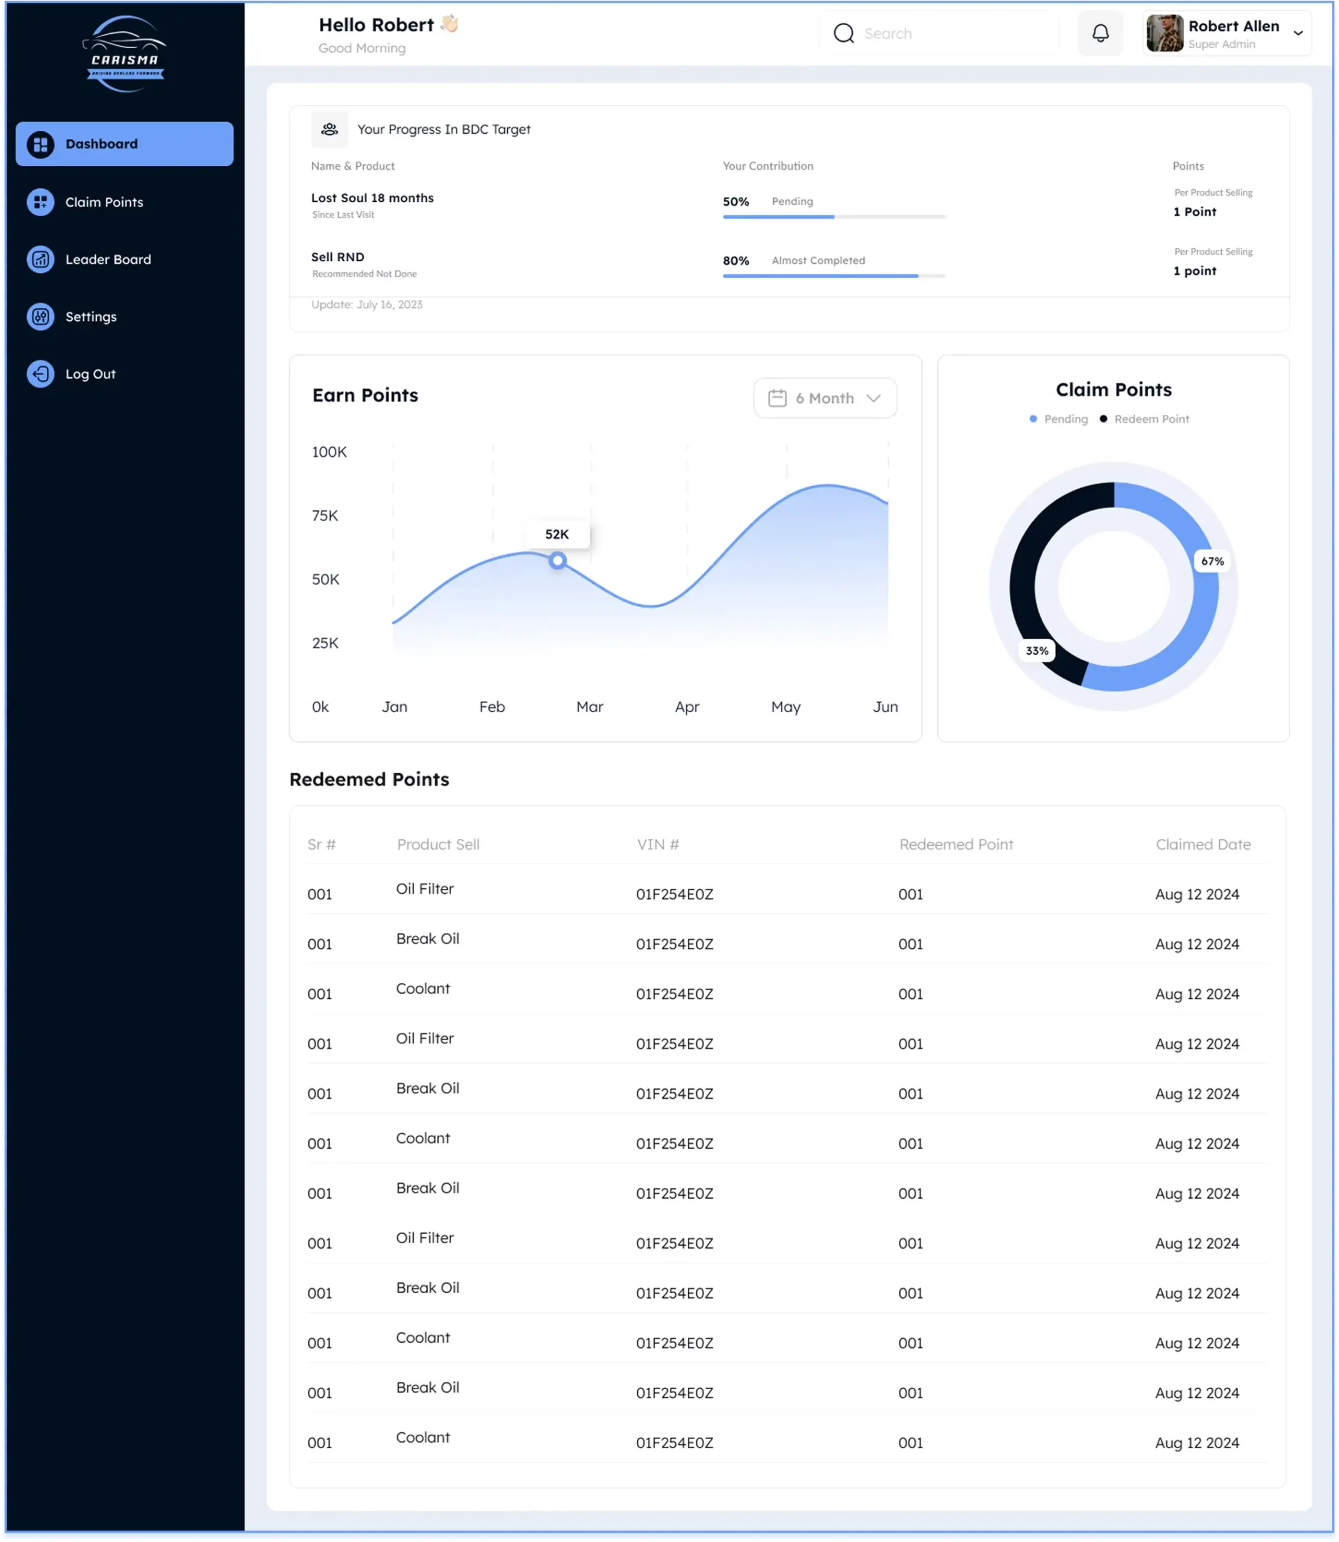
Task: Toggle the Pending legend item
Action: [1059, 419]
